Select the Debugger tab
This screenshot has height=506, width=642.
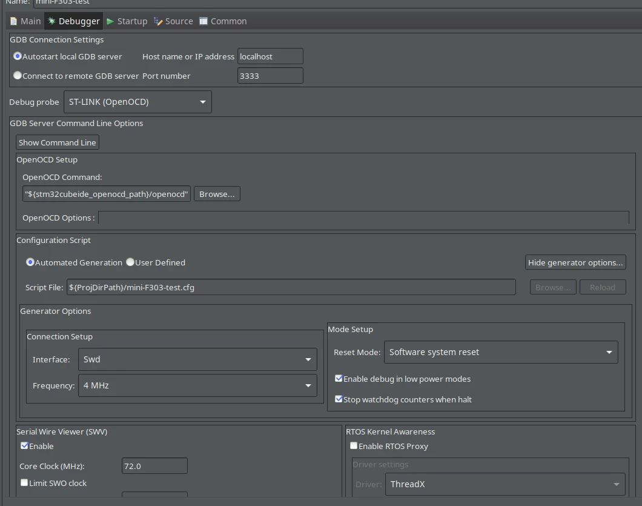click(x=74, y=21)
